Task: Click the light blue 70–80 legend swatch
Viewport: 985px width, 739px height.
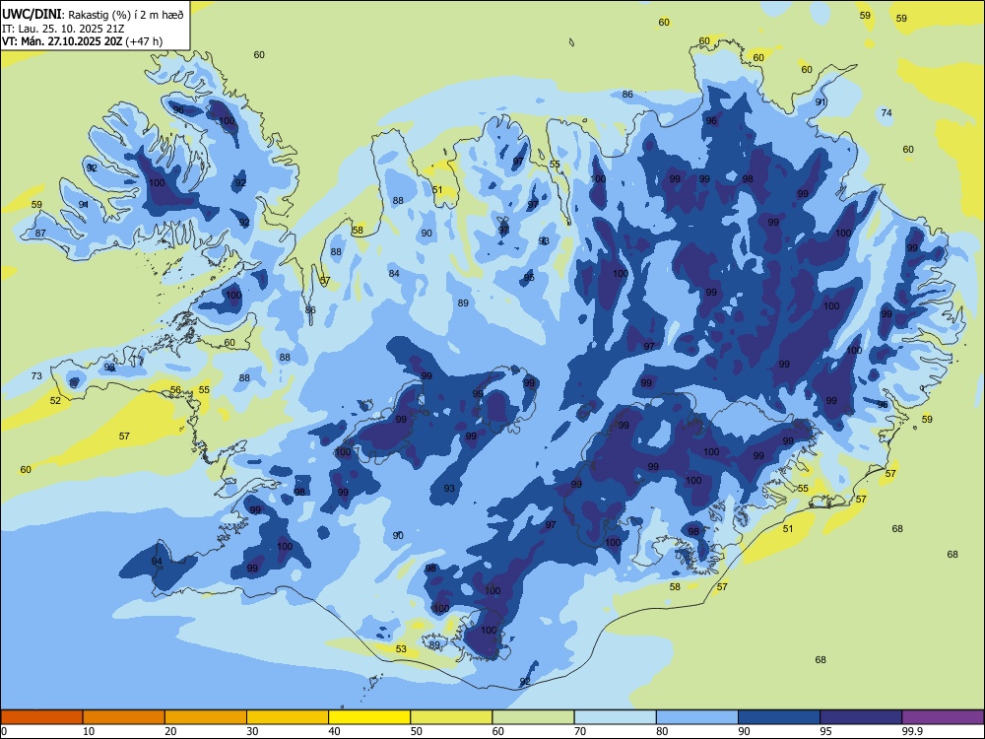Action: tap(616, 717)
